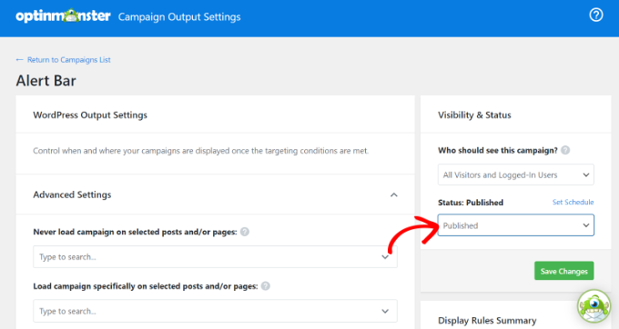Click the Set Schedule link

click(x=573, y=202)
